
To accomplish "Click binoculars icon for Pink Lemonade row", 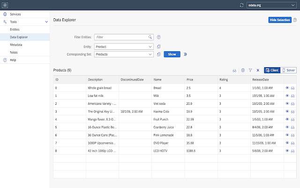I will (292, 135).
